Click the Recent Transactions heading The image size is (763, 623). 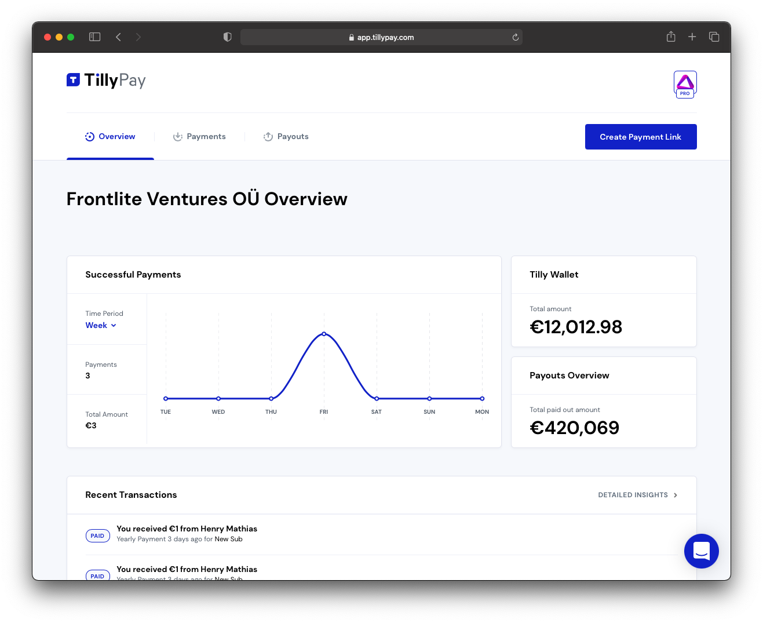point(131,495)
